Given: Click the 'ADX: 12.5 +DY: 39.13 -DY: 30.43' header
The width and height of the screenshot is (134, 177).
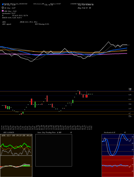Looking at the screenshot, I should (x=16, y=136).
